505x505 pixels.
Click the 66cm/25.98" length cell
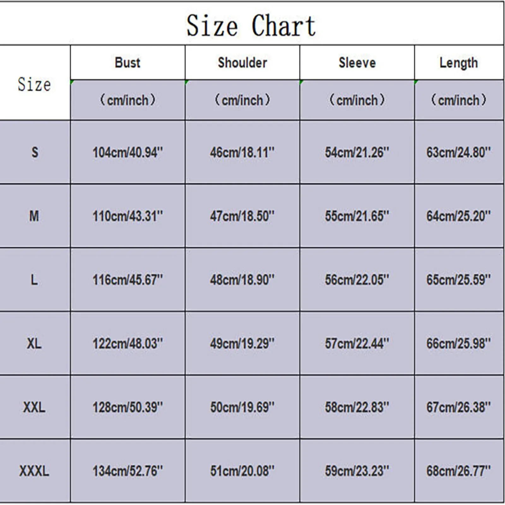(x=459, y=343)
